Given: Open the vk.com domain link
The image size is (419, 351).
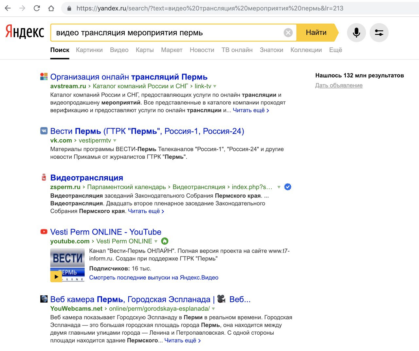Looking at the screenshot, I should click(61, 140).
